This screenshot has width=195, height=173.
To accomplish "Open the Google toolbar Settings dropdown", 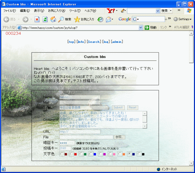I will coord(183,19).
